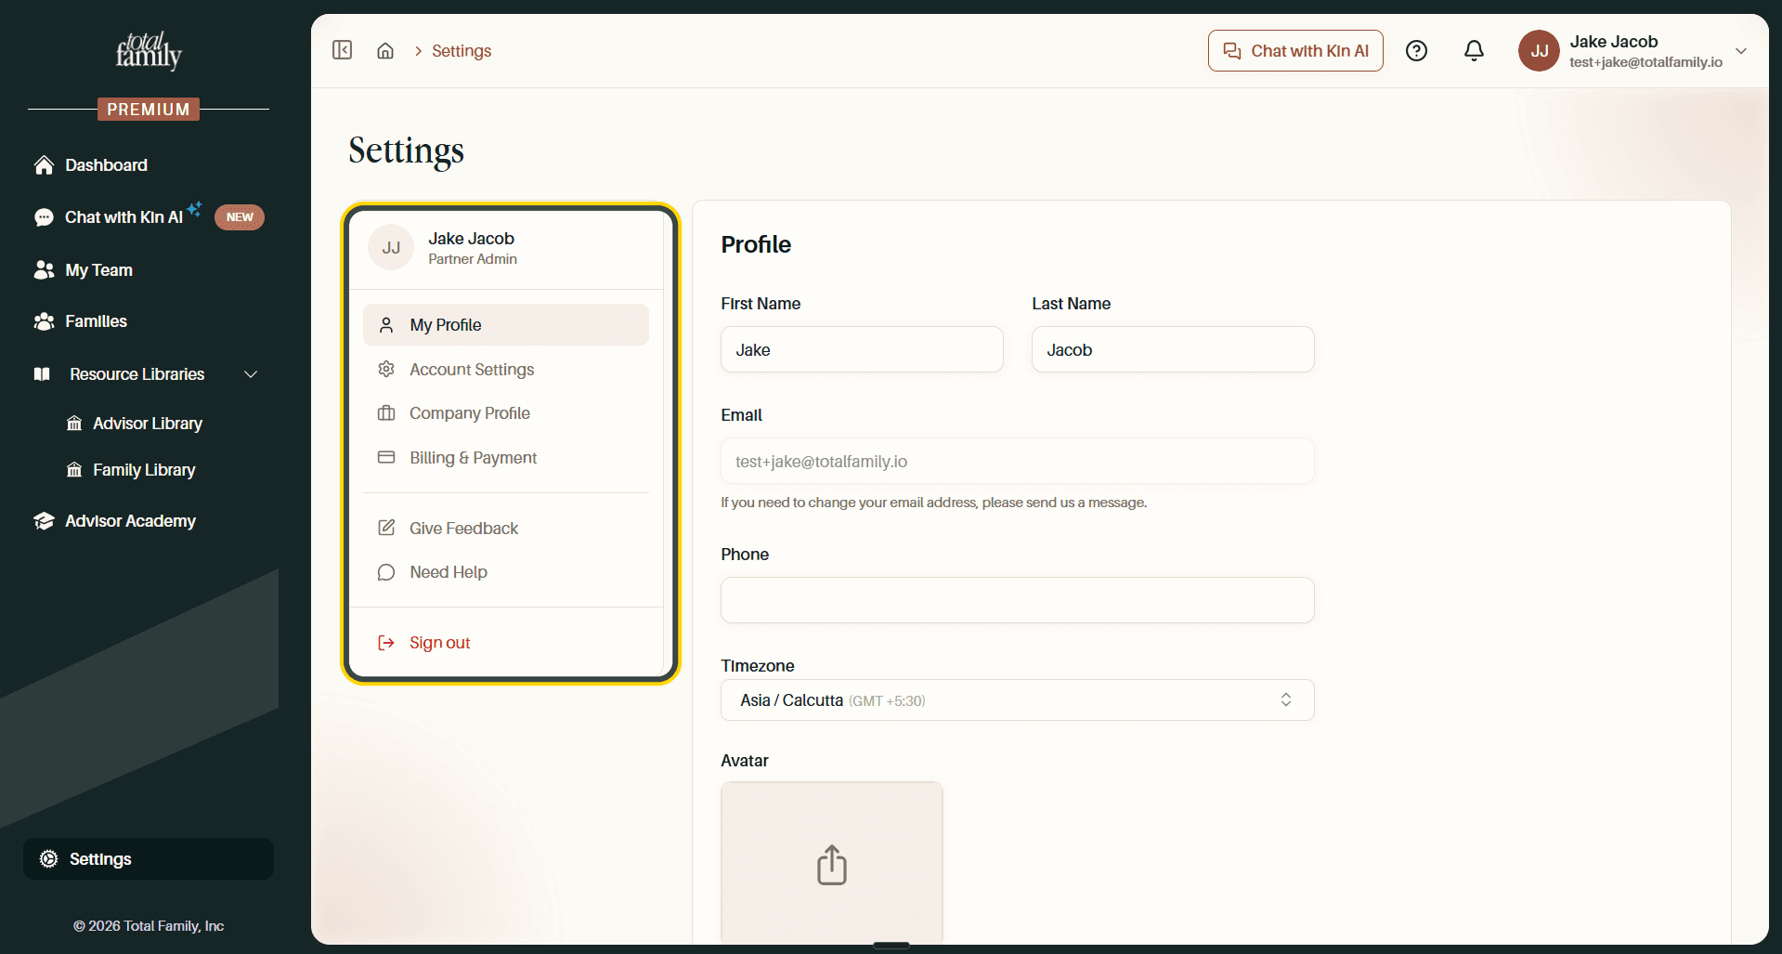Click the My Team people icon

tap(44, 270)
